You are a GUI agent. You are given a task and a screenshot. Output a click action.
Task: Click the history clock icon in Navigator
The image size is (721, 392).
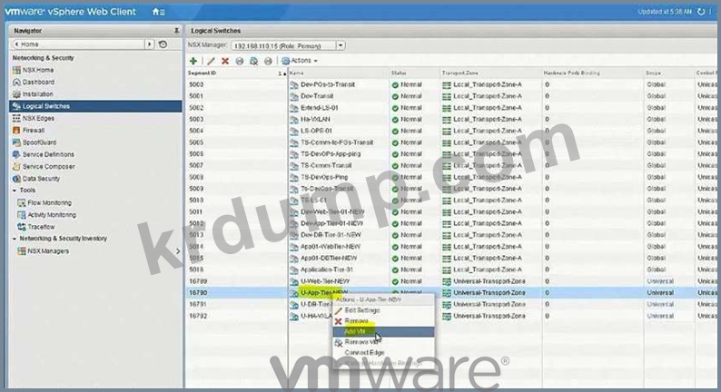tap(163, 44)
